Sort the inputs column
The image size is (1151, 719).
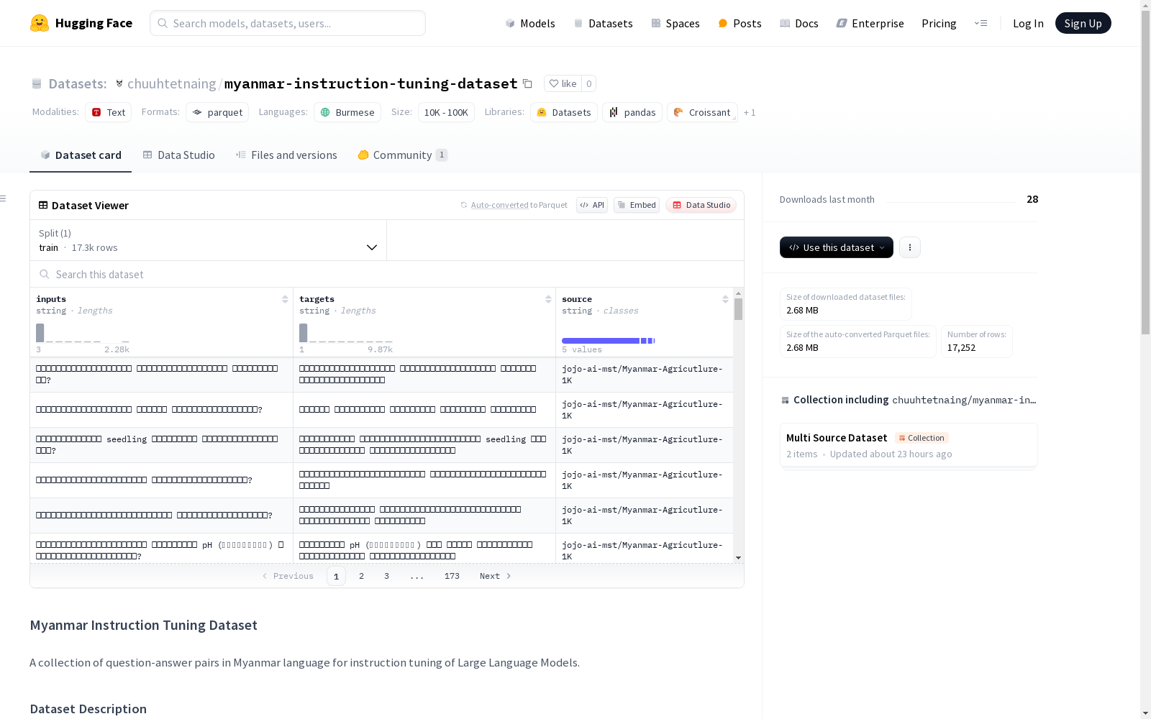coord(285,299)
